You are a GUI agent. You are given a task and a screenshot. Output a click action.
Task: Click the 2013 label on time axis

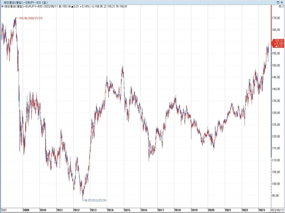(x=93, y=210)
